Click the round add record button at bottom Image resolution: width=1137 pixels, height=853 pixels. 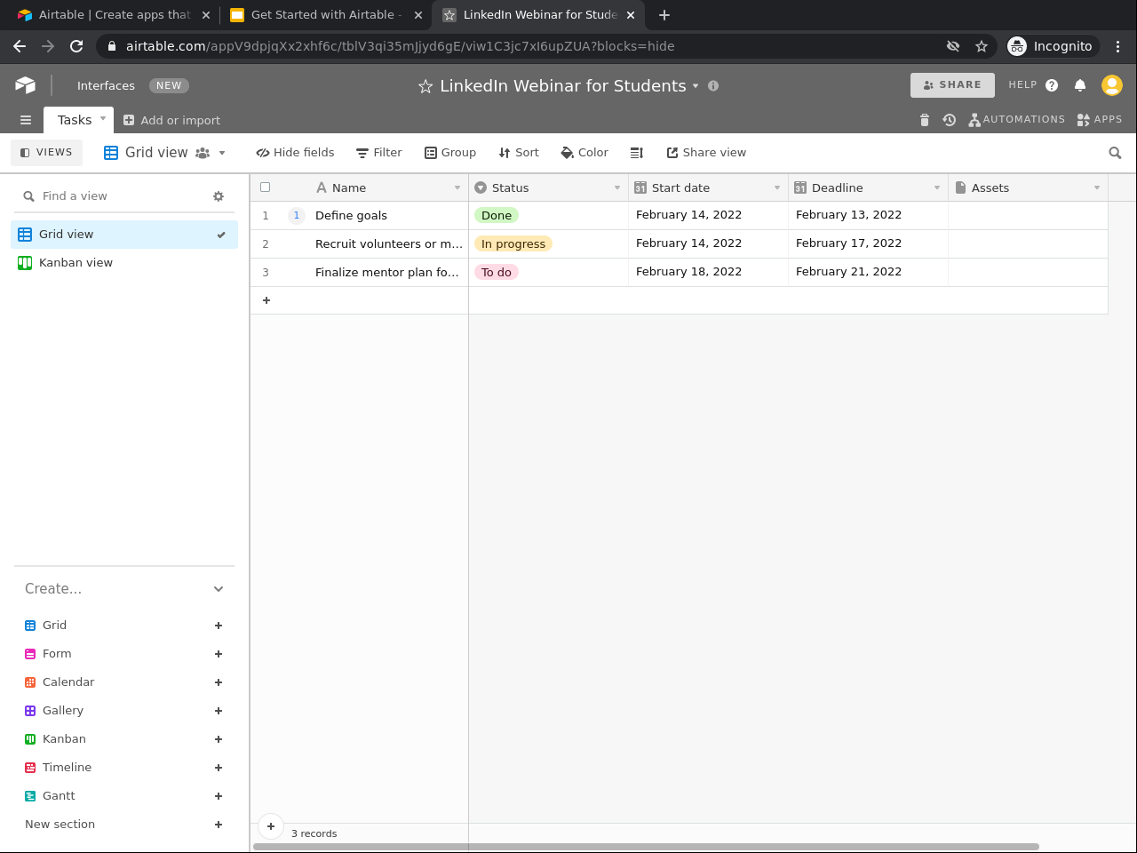pos(271,826)
